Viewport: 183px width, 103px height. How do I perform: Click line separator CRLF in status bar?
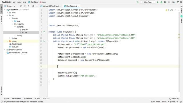[x=158, y=102]
